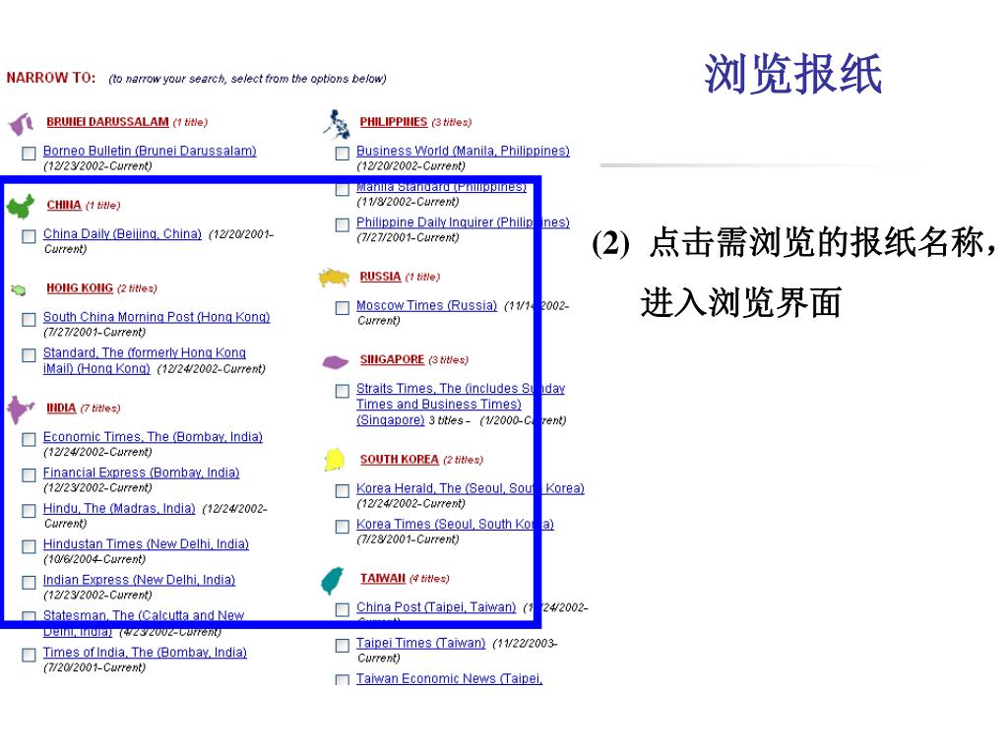
Task: Click the NARROW TO: heading
Action: [x=51, y=78]
